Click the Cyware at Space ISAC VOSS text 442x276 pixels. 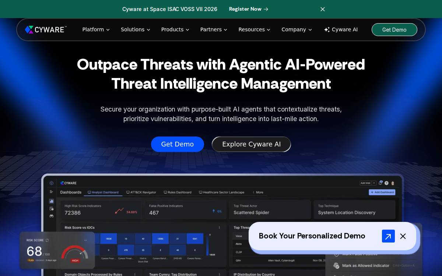tap(170, 9)
